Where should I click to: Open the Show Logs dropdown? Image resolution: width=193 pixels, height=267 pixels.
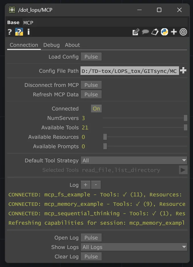point(134,247)
